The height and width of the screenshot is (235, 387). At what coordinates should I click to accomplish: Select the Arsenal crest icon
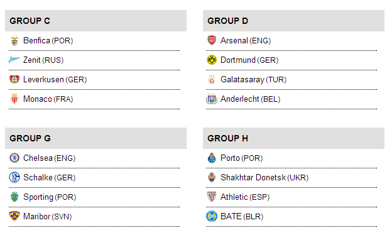[212, 40]
